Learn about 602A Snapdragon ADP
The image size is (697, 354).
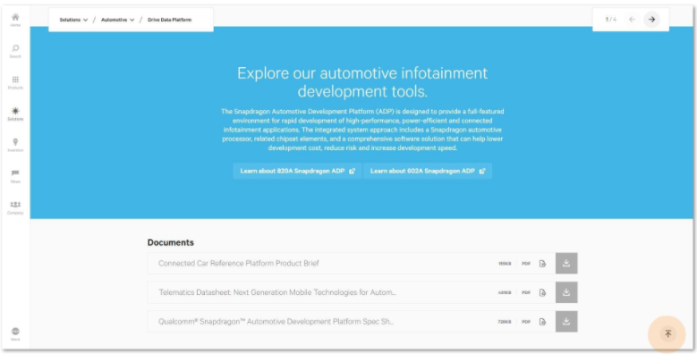coord(428,171)
